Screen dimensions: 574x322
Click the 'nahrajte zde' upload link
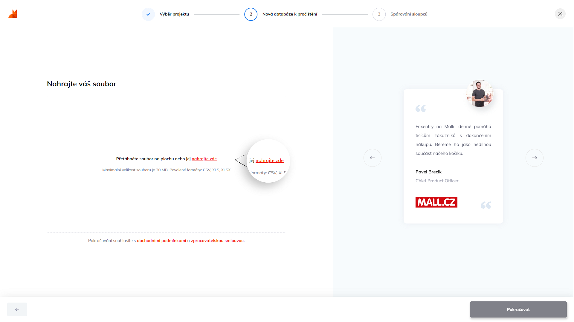(204, 159)
